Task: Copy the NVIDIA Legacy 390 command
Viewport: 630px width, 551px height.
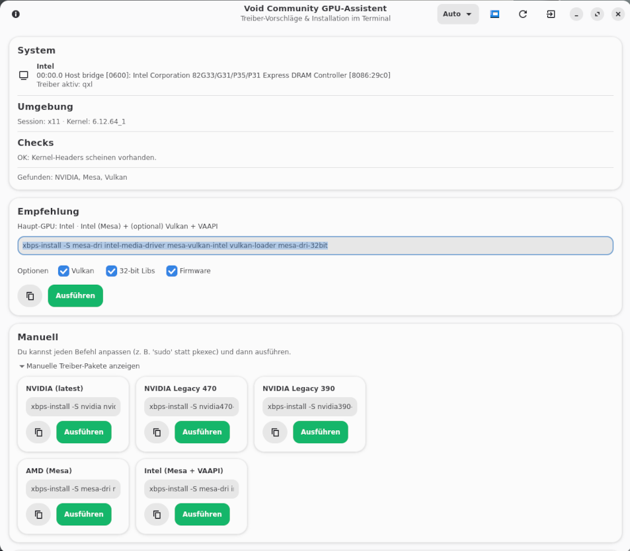Action: [x=275, y=432]
